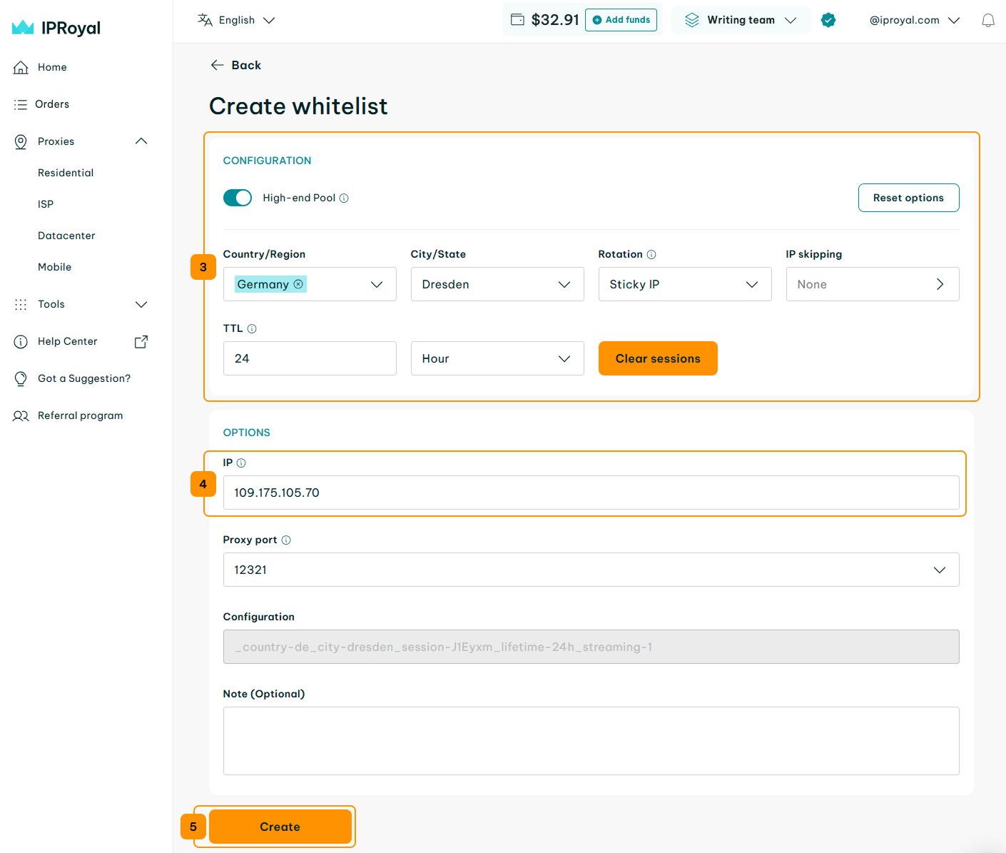
Task: Click the Proxies location pin icon
Action: click(x=21, y=141)
